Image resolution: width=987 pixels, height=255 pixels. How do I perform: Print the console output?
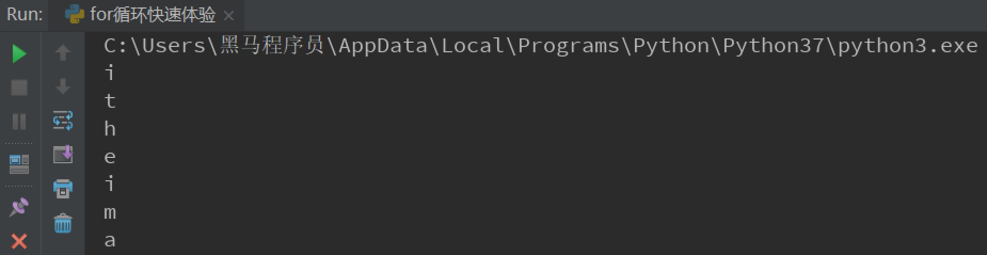[x=63, y=188]
